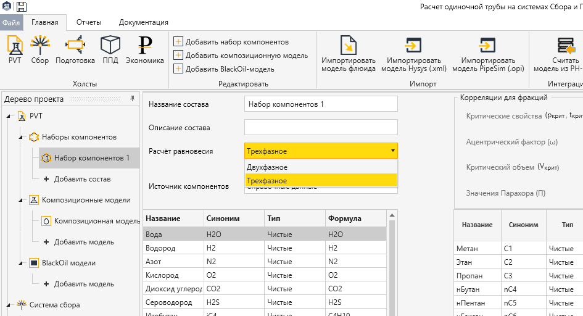Click Добавить состав in tree
Image resolution: width=583 pixels, height=316 pixels.
coord(83,179)
